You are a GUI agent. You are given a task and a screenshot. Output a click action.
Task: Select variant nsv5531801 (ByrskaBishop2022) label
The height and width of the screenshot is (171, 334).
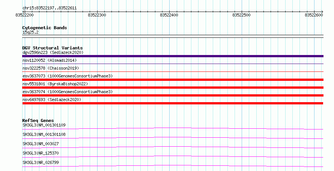(x=55, y=84)
